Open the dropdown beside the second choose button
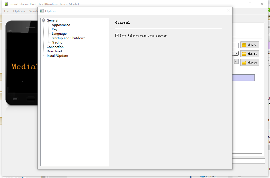Screen dimensions: 270x178 click(236, 53)
